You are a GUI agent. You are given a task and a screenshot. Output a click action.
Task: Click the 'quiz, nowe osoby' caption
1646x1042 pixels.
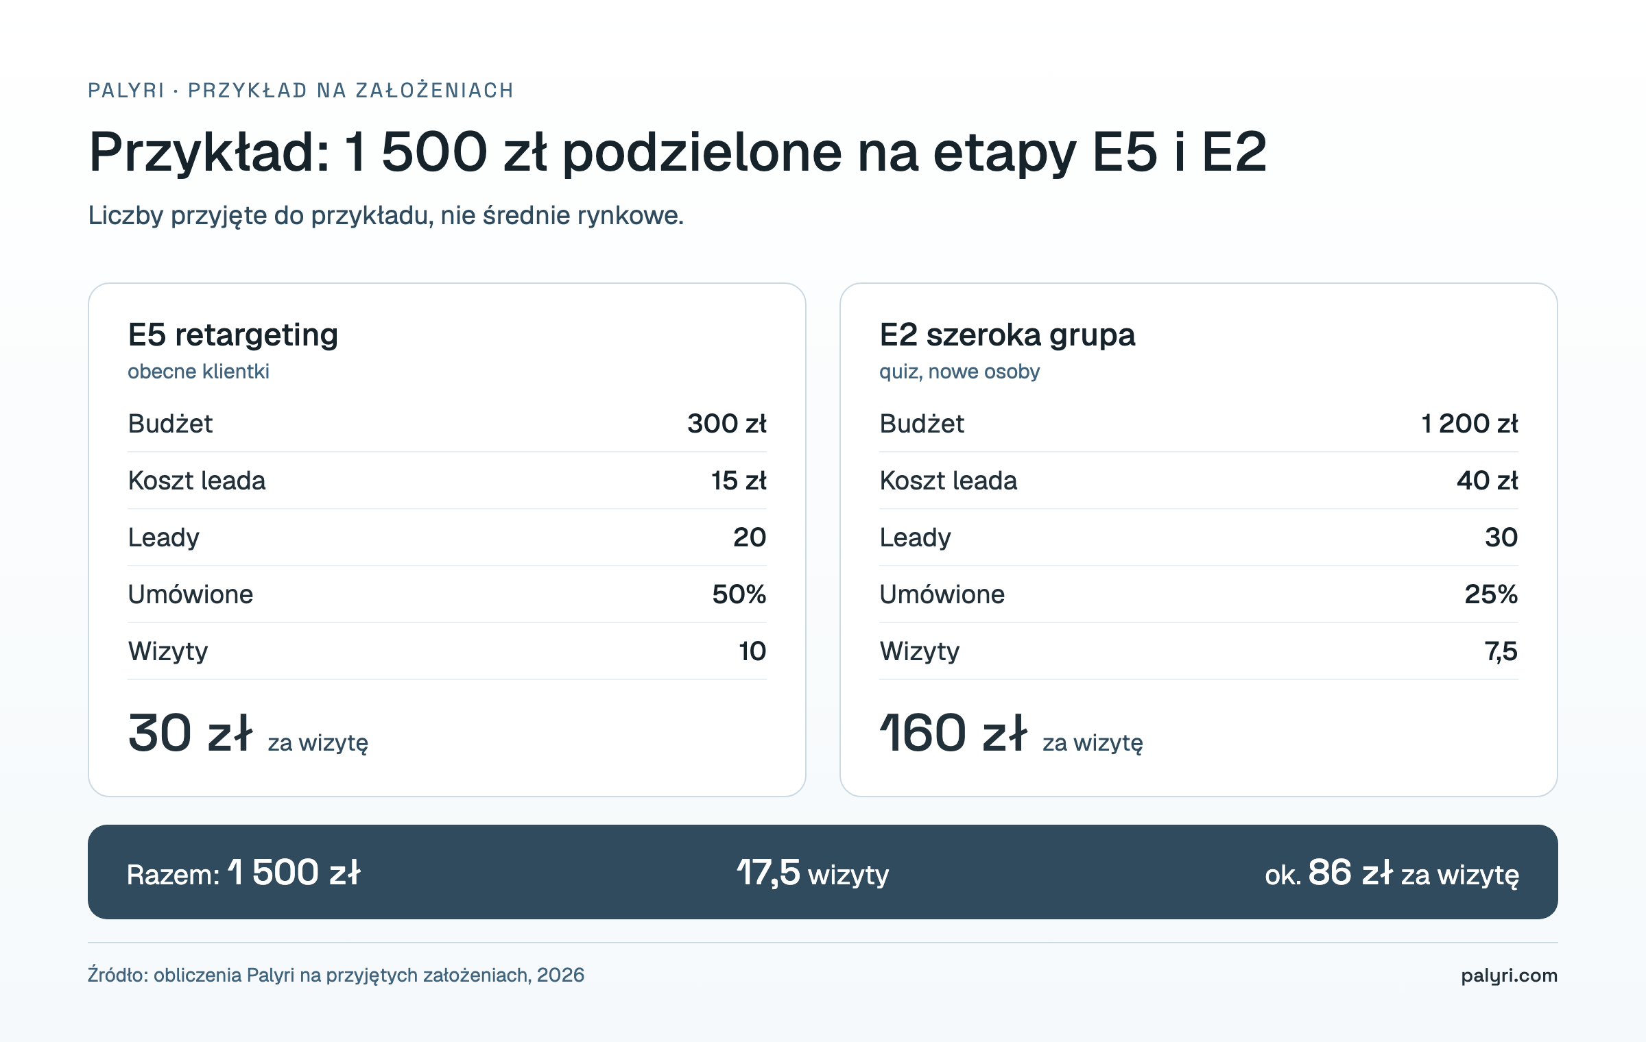coord(959,372)
